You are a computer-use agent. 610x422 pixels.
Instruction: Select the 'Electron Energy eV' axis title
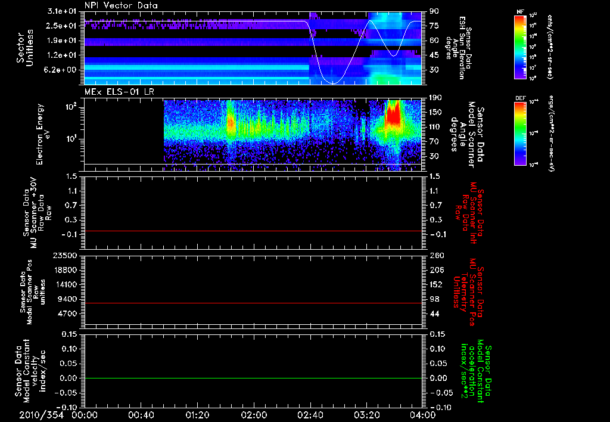pos(42,134)
